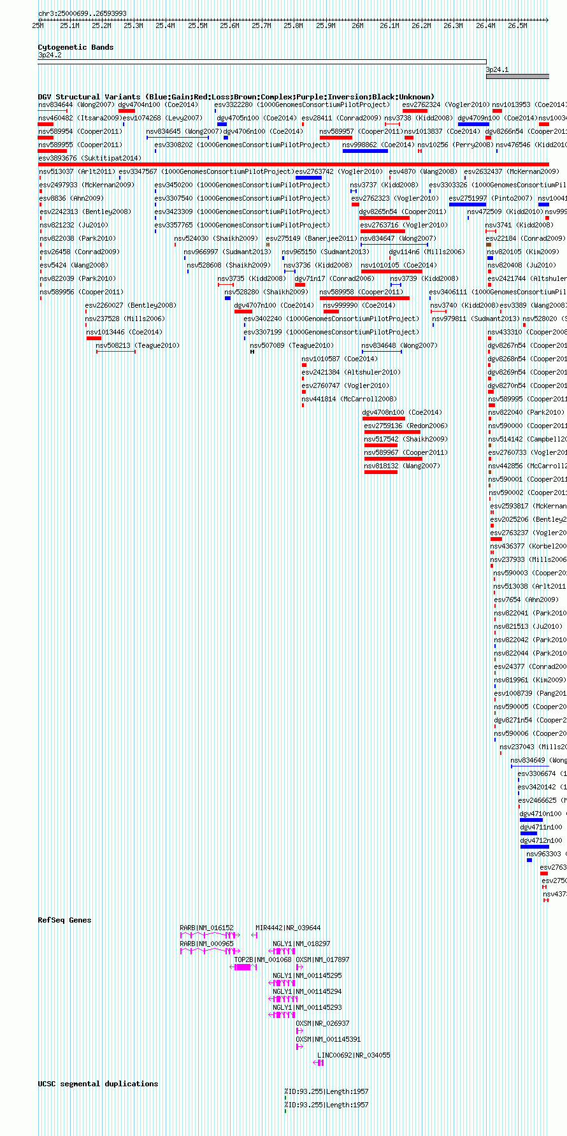Select nsv508213 (Teague2010) variant
This screenshot has width=567, height=1136.
[x=116, y=352]
